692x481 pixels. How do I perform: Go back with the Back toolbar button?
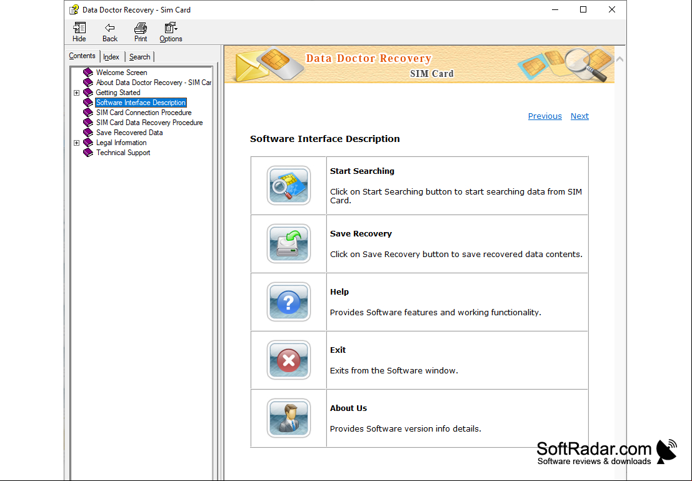point(110,33)
